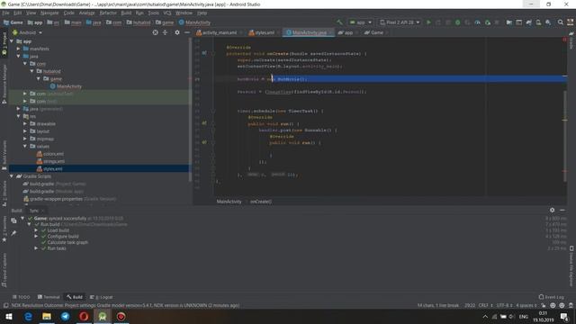Click the Make Project hammer icon
The image size is (576, 324).
(x=339, y=22)
